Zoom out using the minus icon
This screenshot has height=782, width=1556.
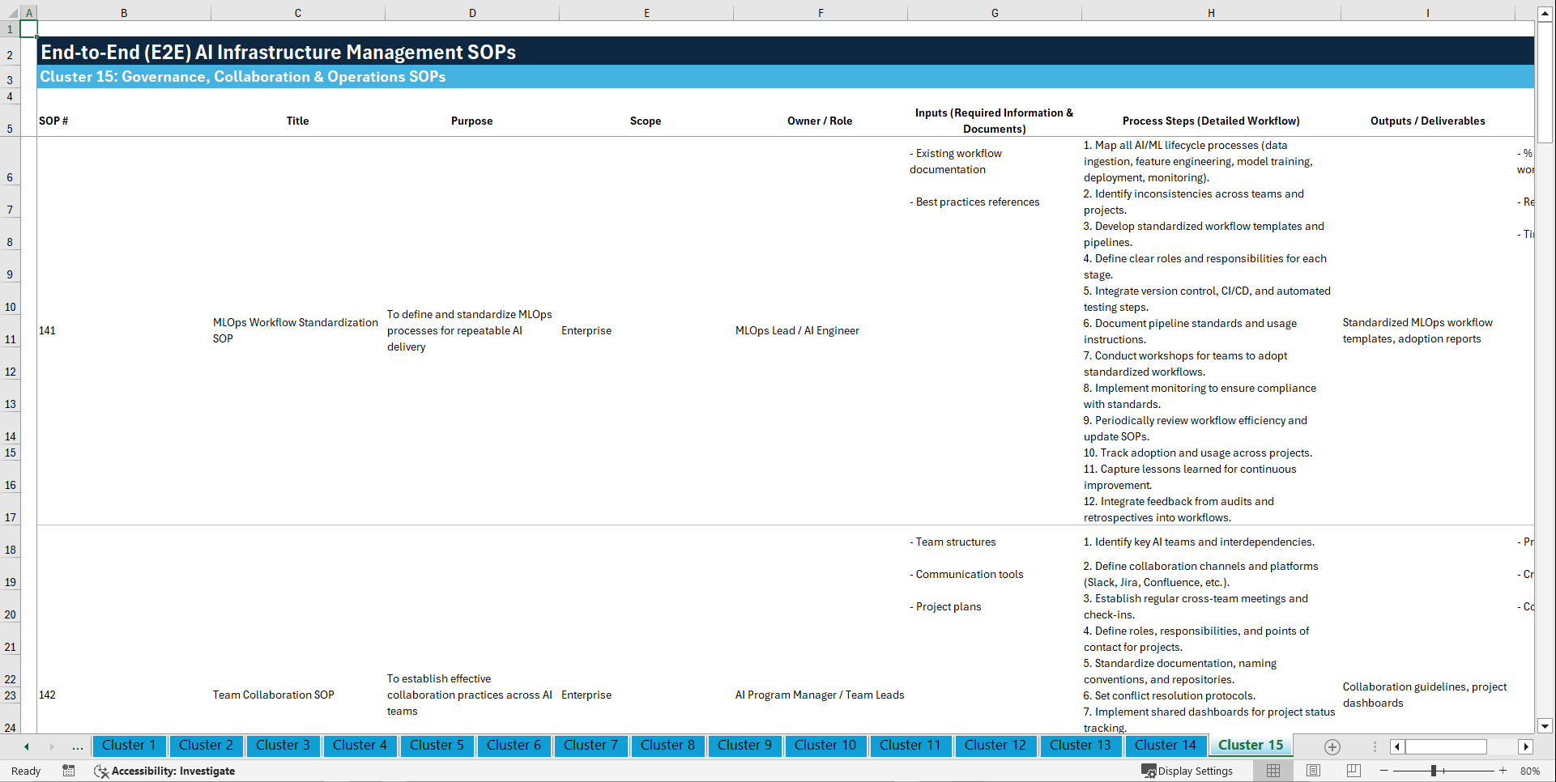[1384, 771]
